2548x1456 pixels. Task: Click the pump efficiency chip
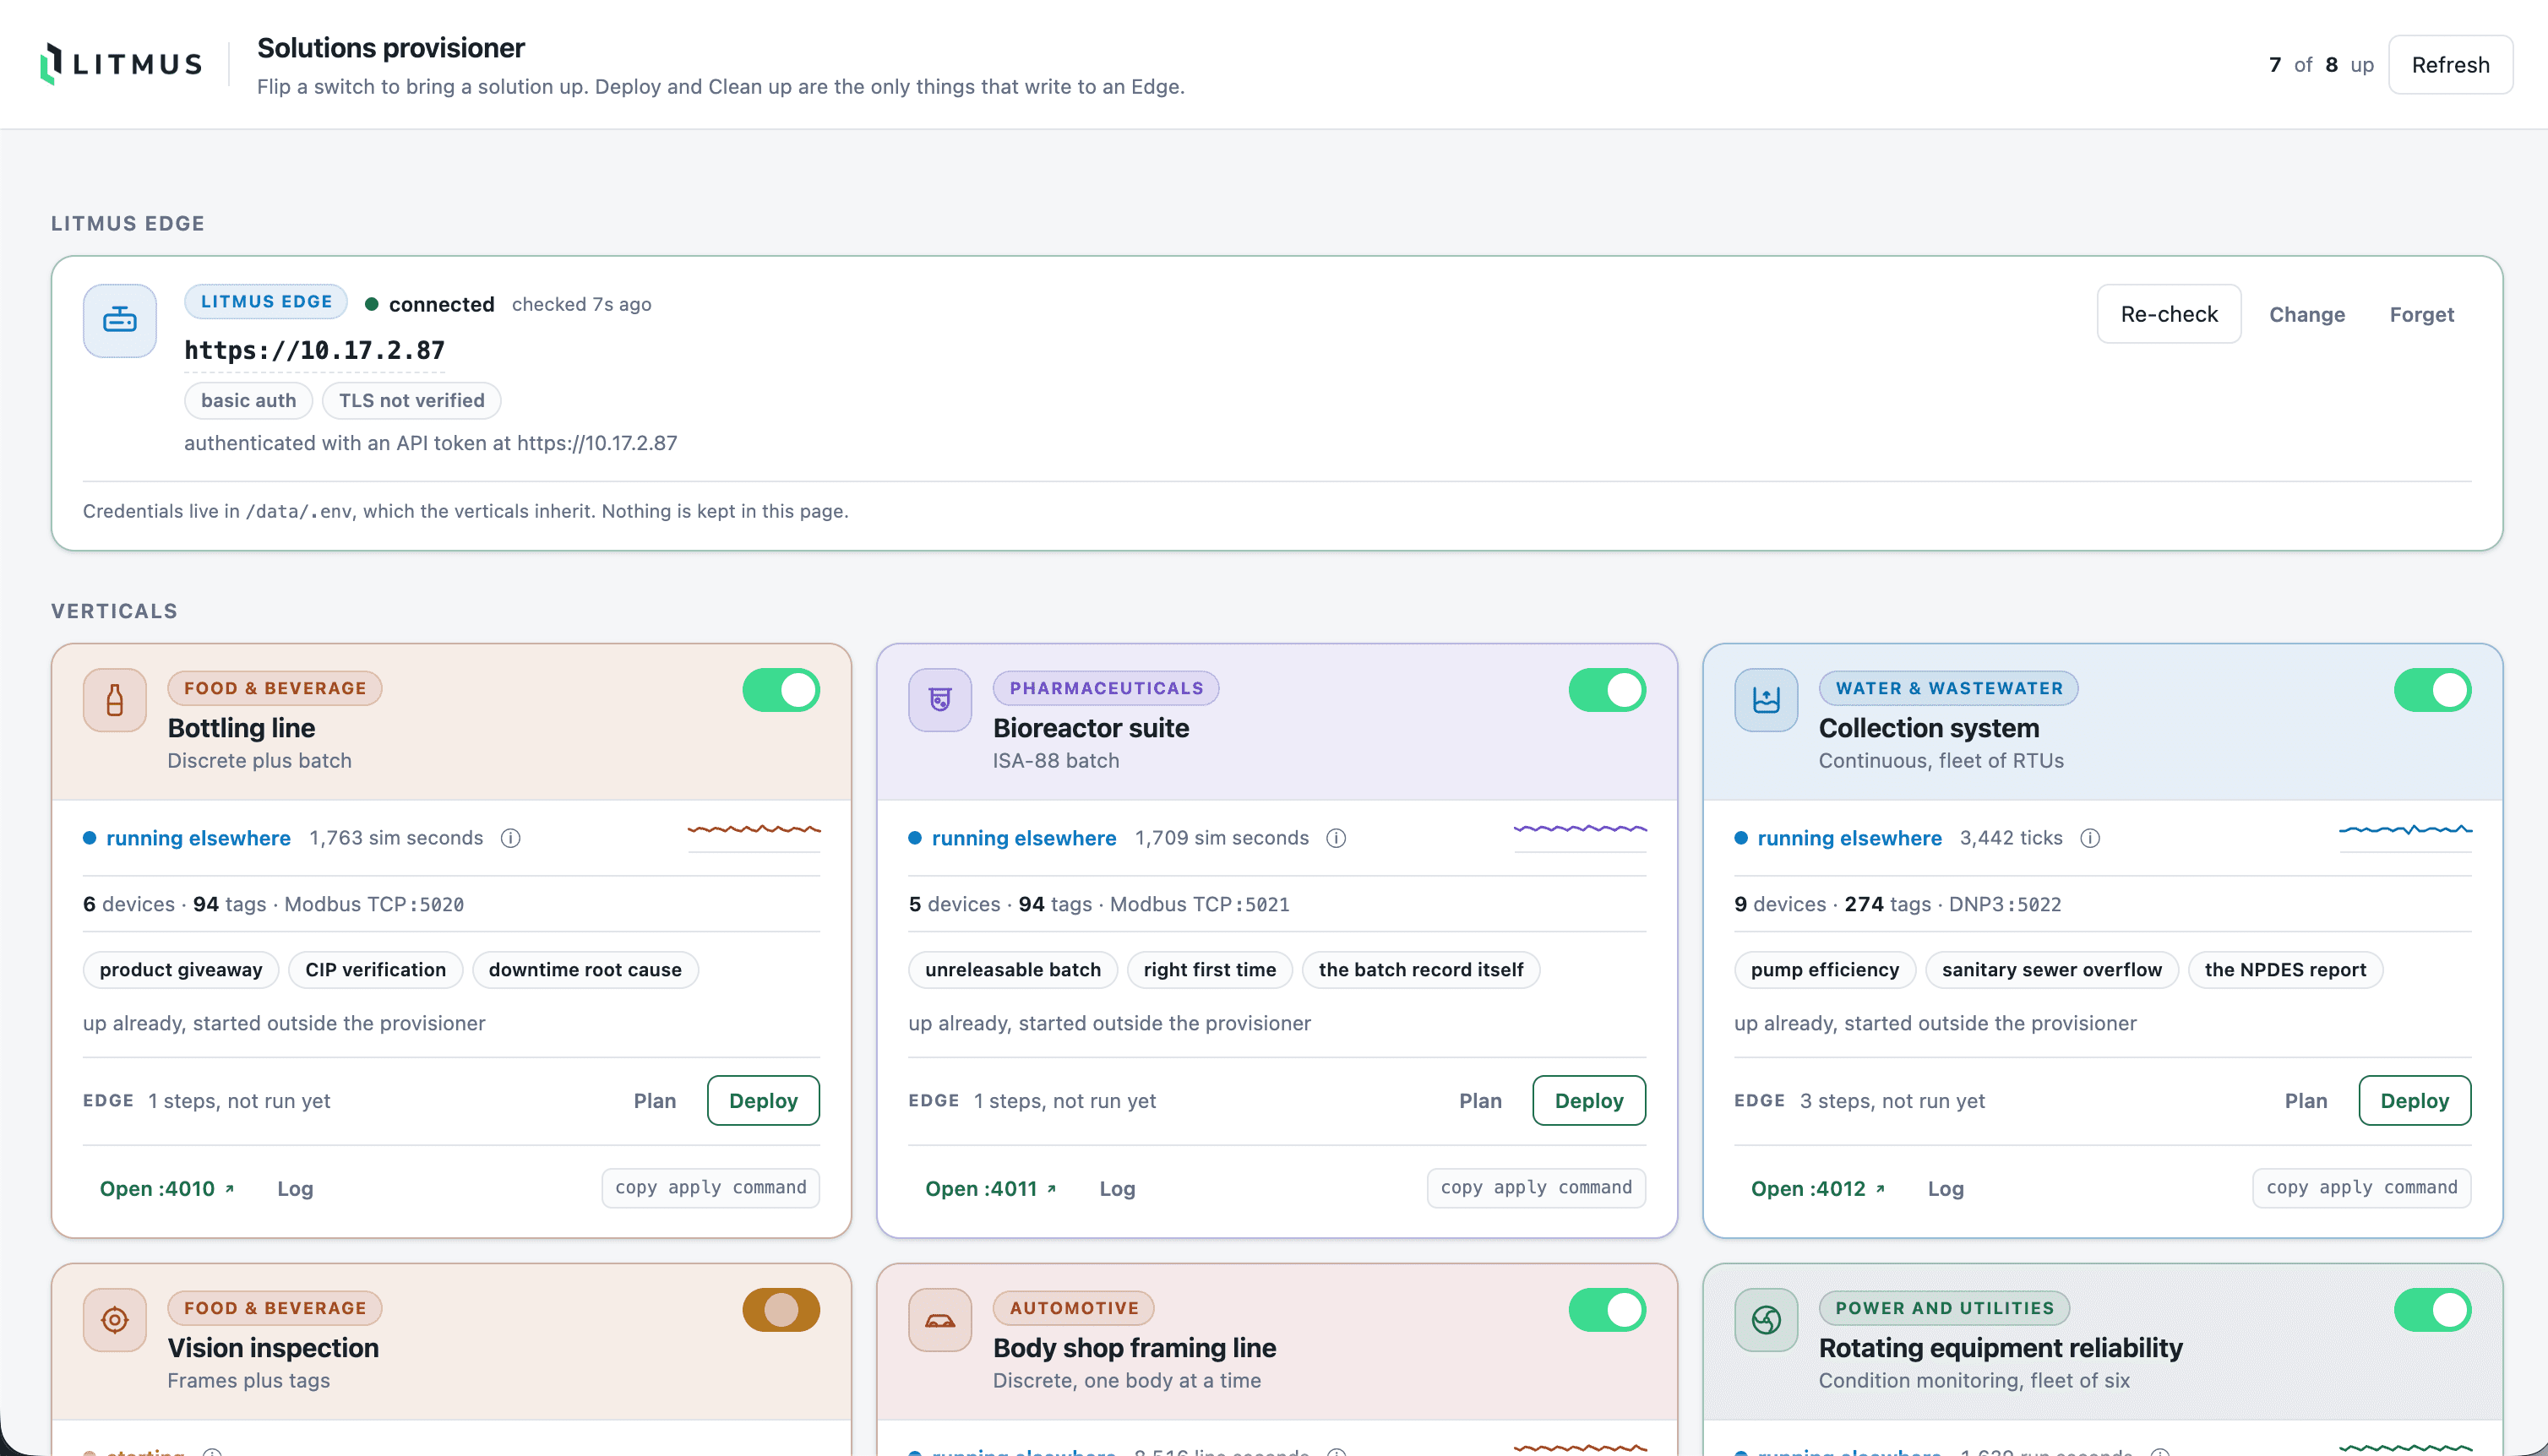1824,969
